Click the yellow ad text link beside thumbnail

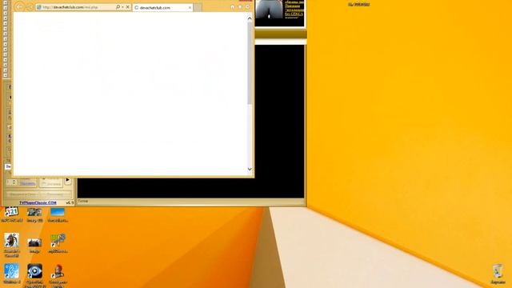point(294,9)
